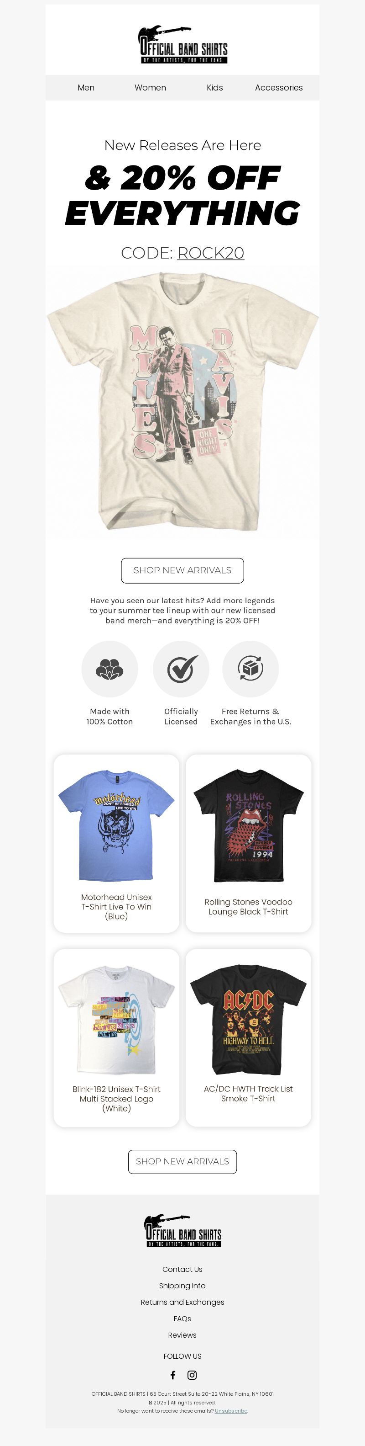The height and width of the screenshot is (1446, 365).
Task: View the Motorhead Live To Win shirt
Action: point(117,843)
